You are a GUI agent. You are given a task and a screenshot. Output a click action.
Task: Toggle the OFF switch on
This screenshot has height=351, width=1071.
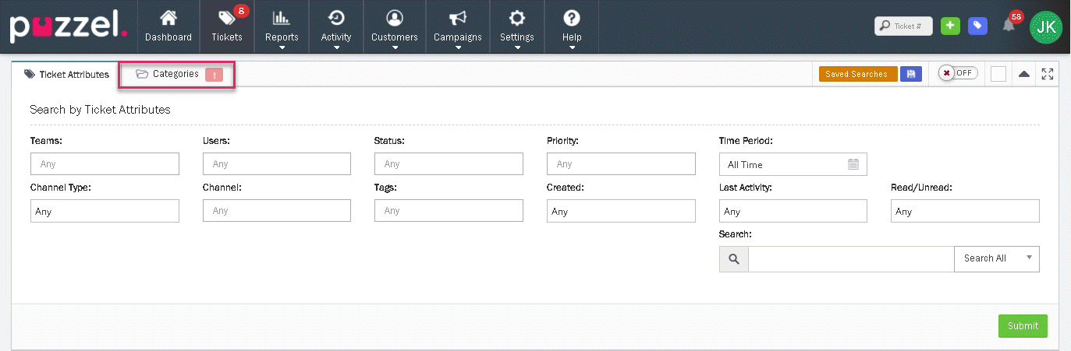click(957, 73)
